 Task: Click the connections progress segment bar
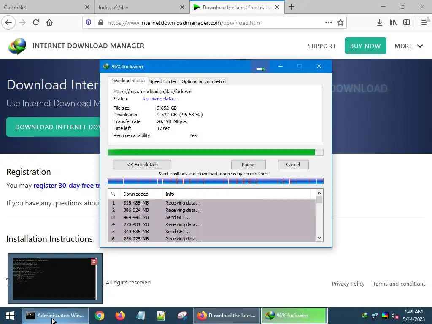coord(215,181)
